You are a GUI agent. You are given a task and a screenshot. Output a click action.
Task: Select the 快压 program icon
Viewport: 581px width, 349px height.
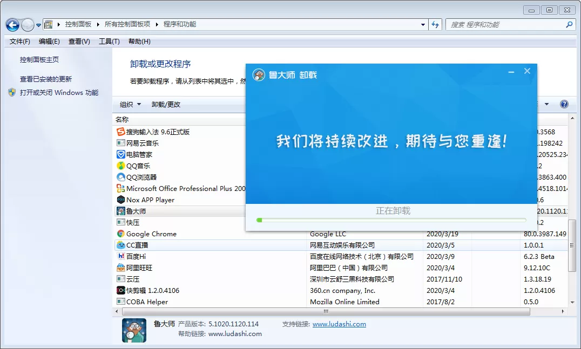click(x=121, y=222)
